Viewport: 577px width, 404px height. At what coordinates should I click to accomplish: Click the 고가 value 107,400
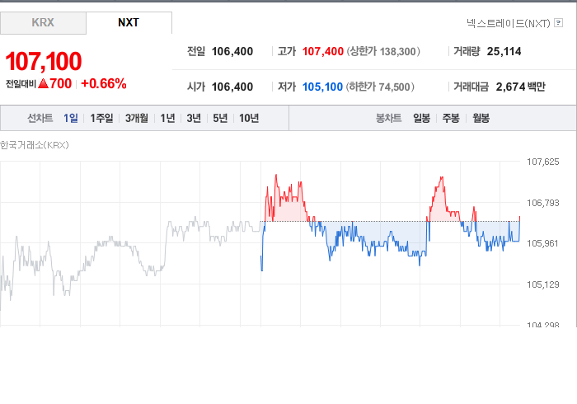pos(323,51)
